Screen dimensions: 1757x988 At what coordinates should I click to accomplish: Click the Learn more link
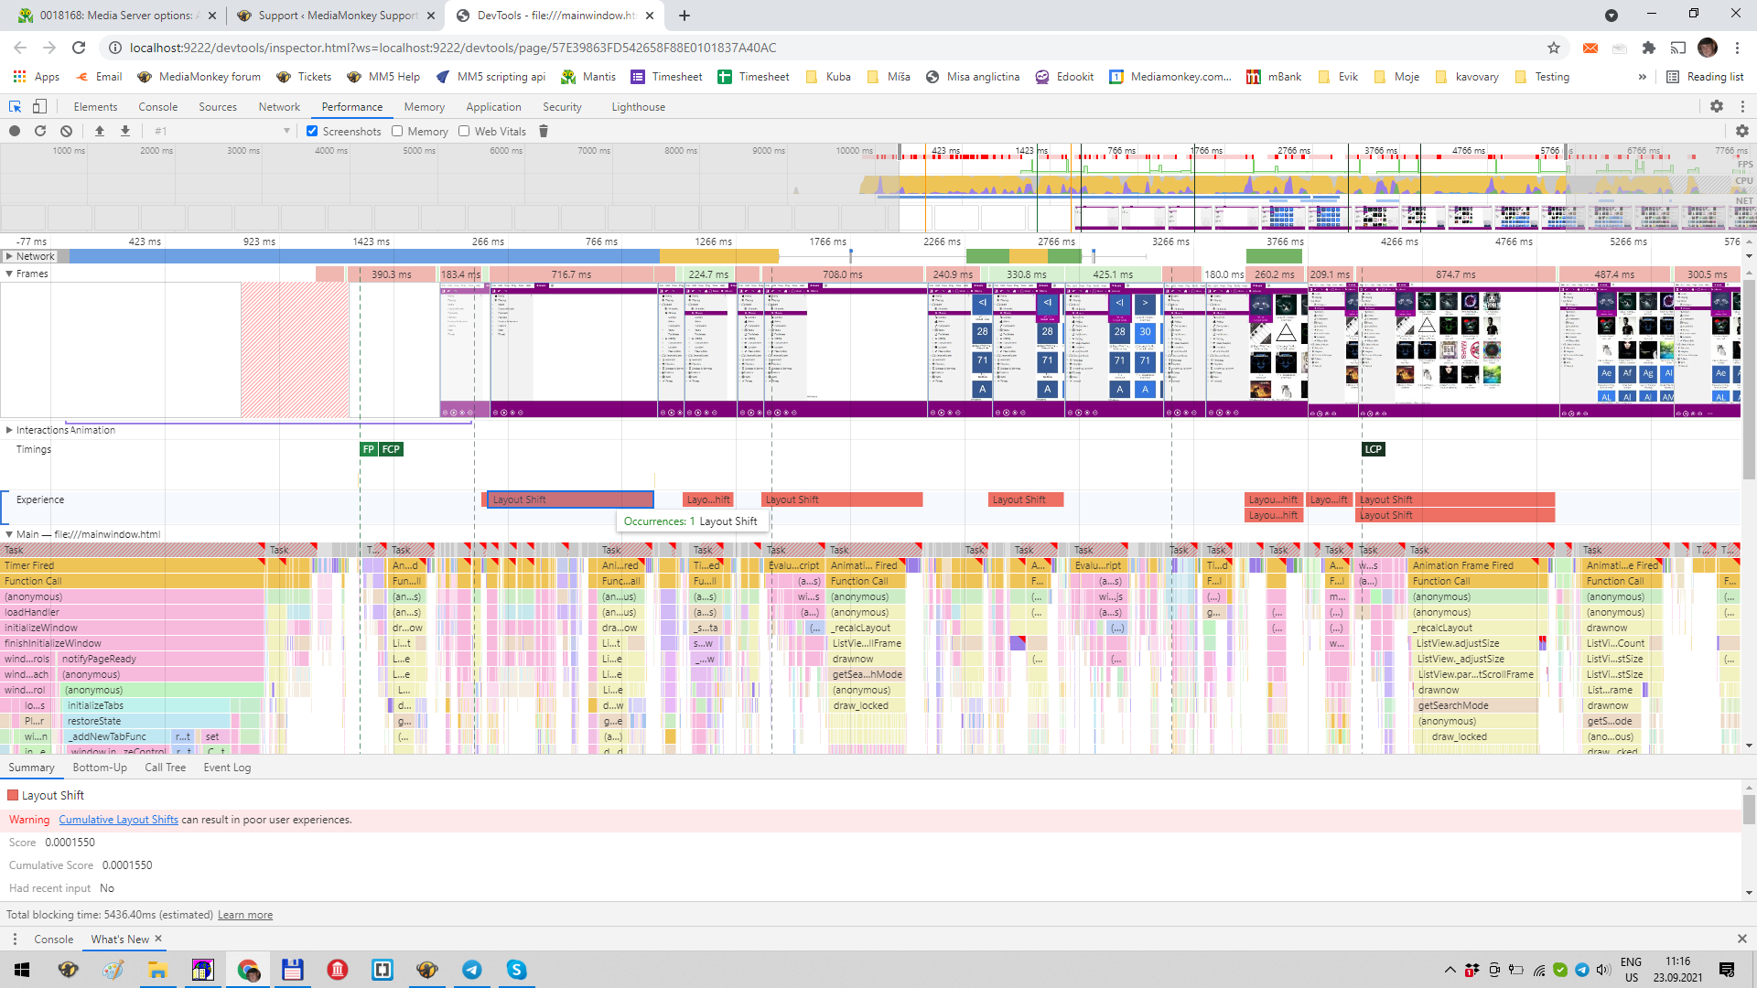click(x=244, y=915)
